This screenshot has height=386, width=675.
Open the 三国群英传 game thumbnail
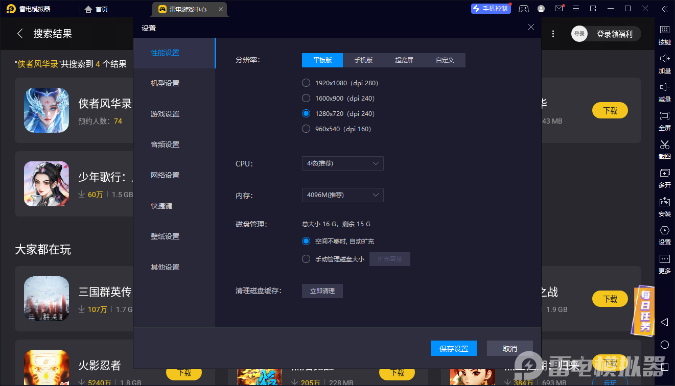[46, 299]
